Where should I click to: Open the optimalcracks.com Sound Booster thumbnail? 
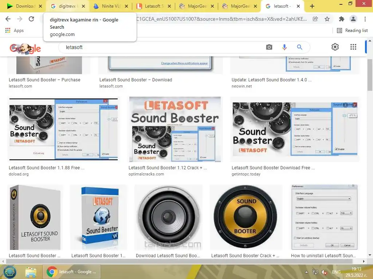tap(175, 129)
